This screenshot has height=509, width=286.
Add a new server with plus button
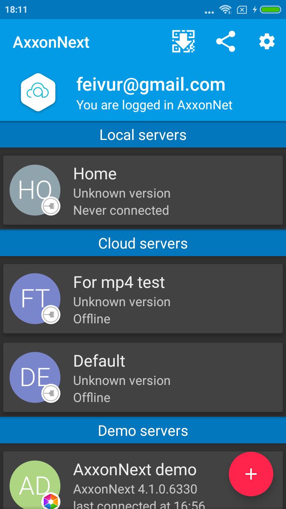coord(251,474)
